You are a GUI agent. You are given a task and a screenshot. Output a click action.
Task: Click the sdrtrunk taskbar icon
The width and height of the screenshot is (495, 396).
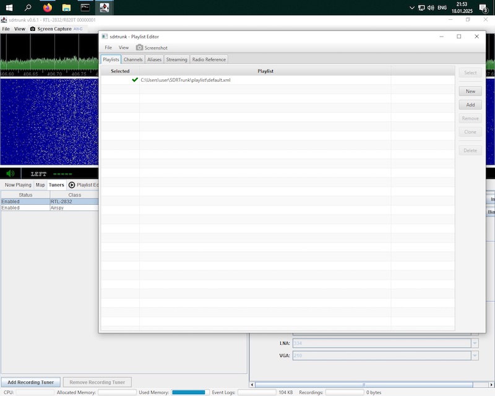[x=104, y=7]
